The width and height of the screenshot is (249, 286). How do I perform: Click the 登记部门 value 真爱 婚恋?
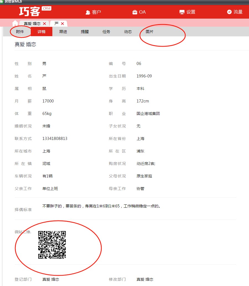(x=51, y=279)
